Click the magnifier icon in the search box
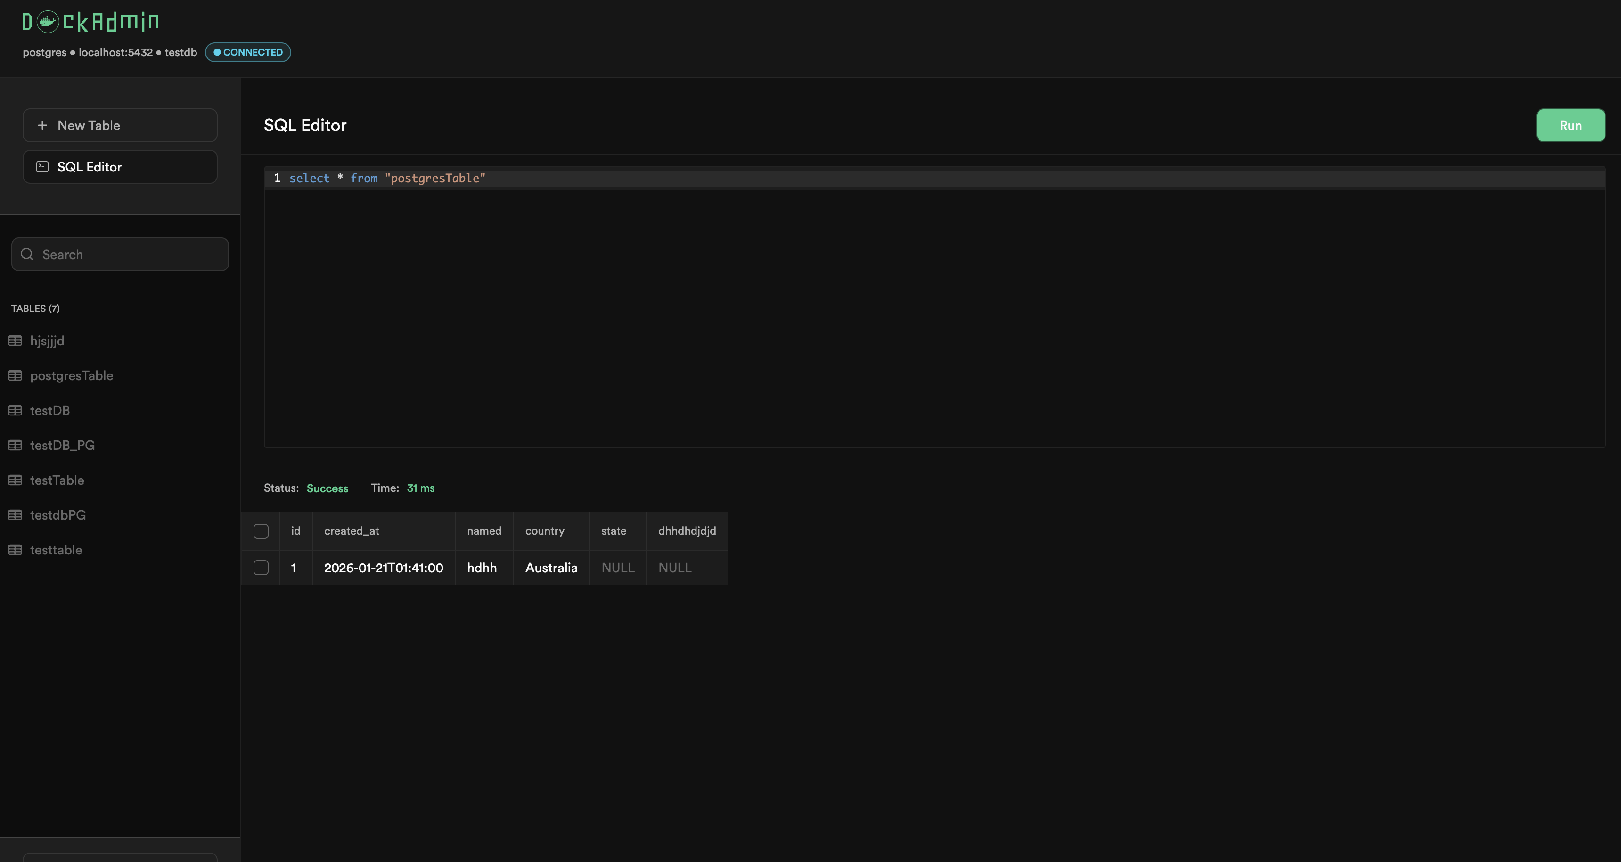Screen dimensions: 1621x862 pyautogui.click(x=27, y=254)
